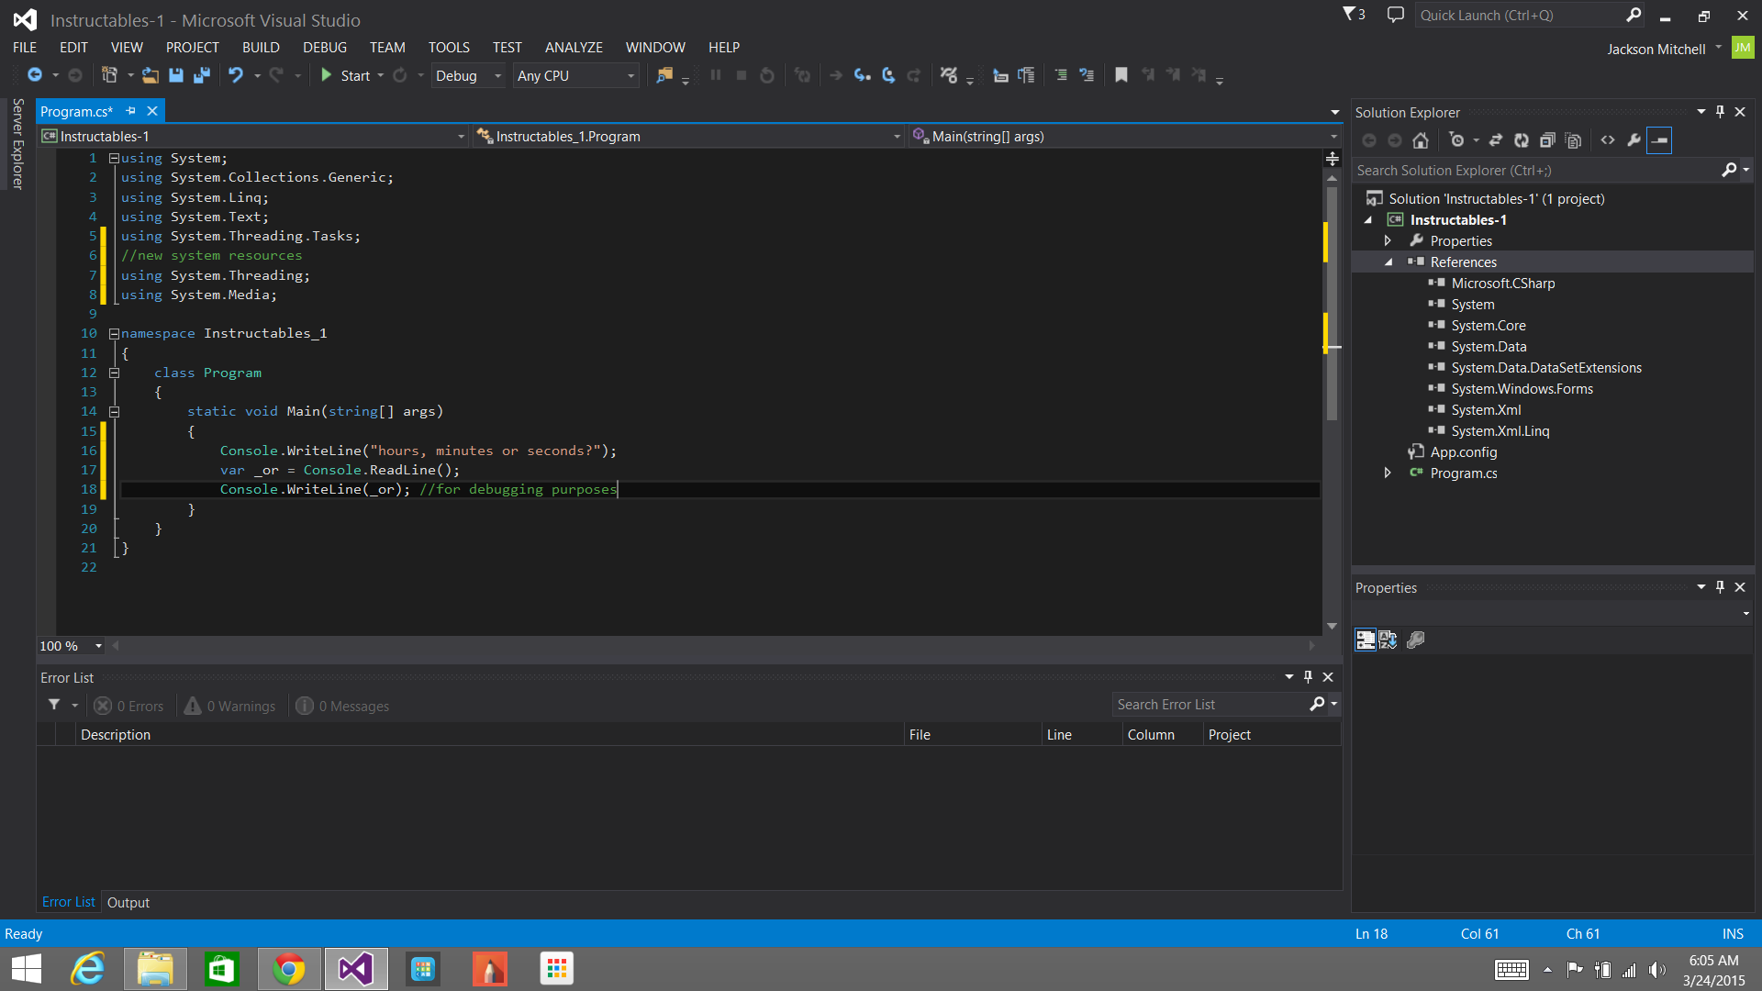1762x991 pixels.
Task: Click the Sync with Active Document icon
Action: tap(1496, 140)
